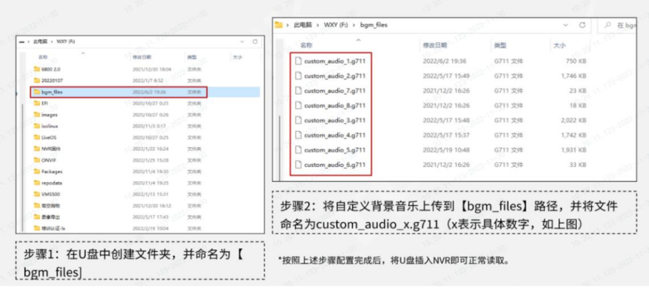
Task: Sort by 大小 column in bgm_files window
Action: pyautogui.click(x=560, y=46)
